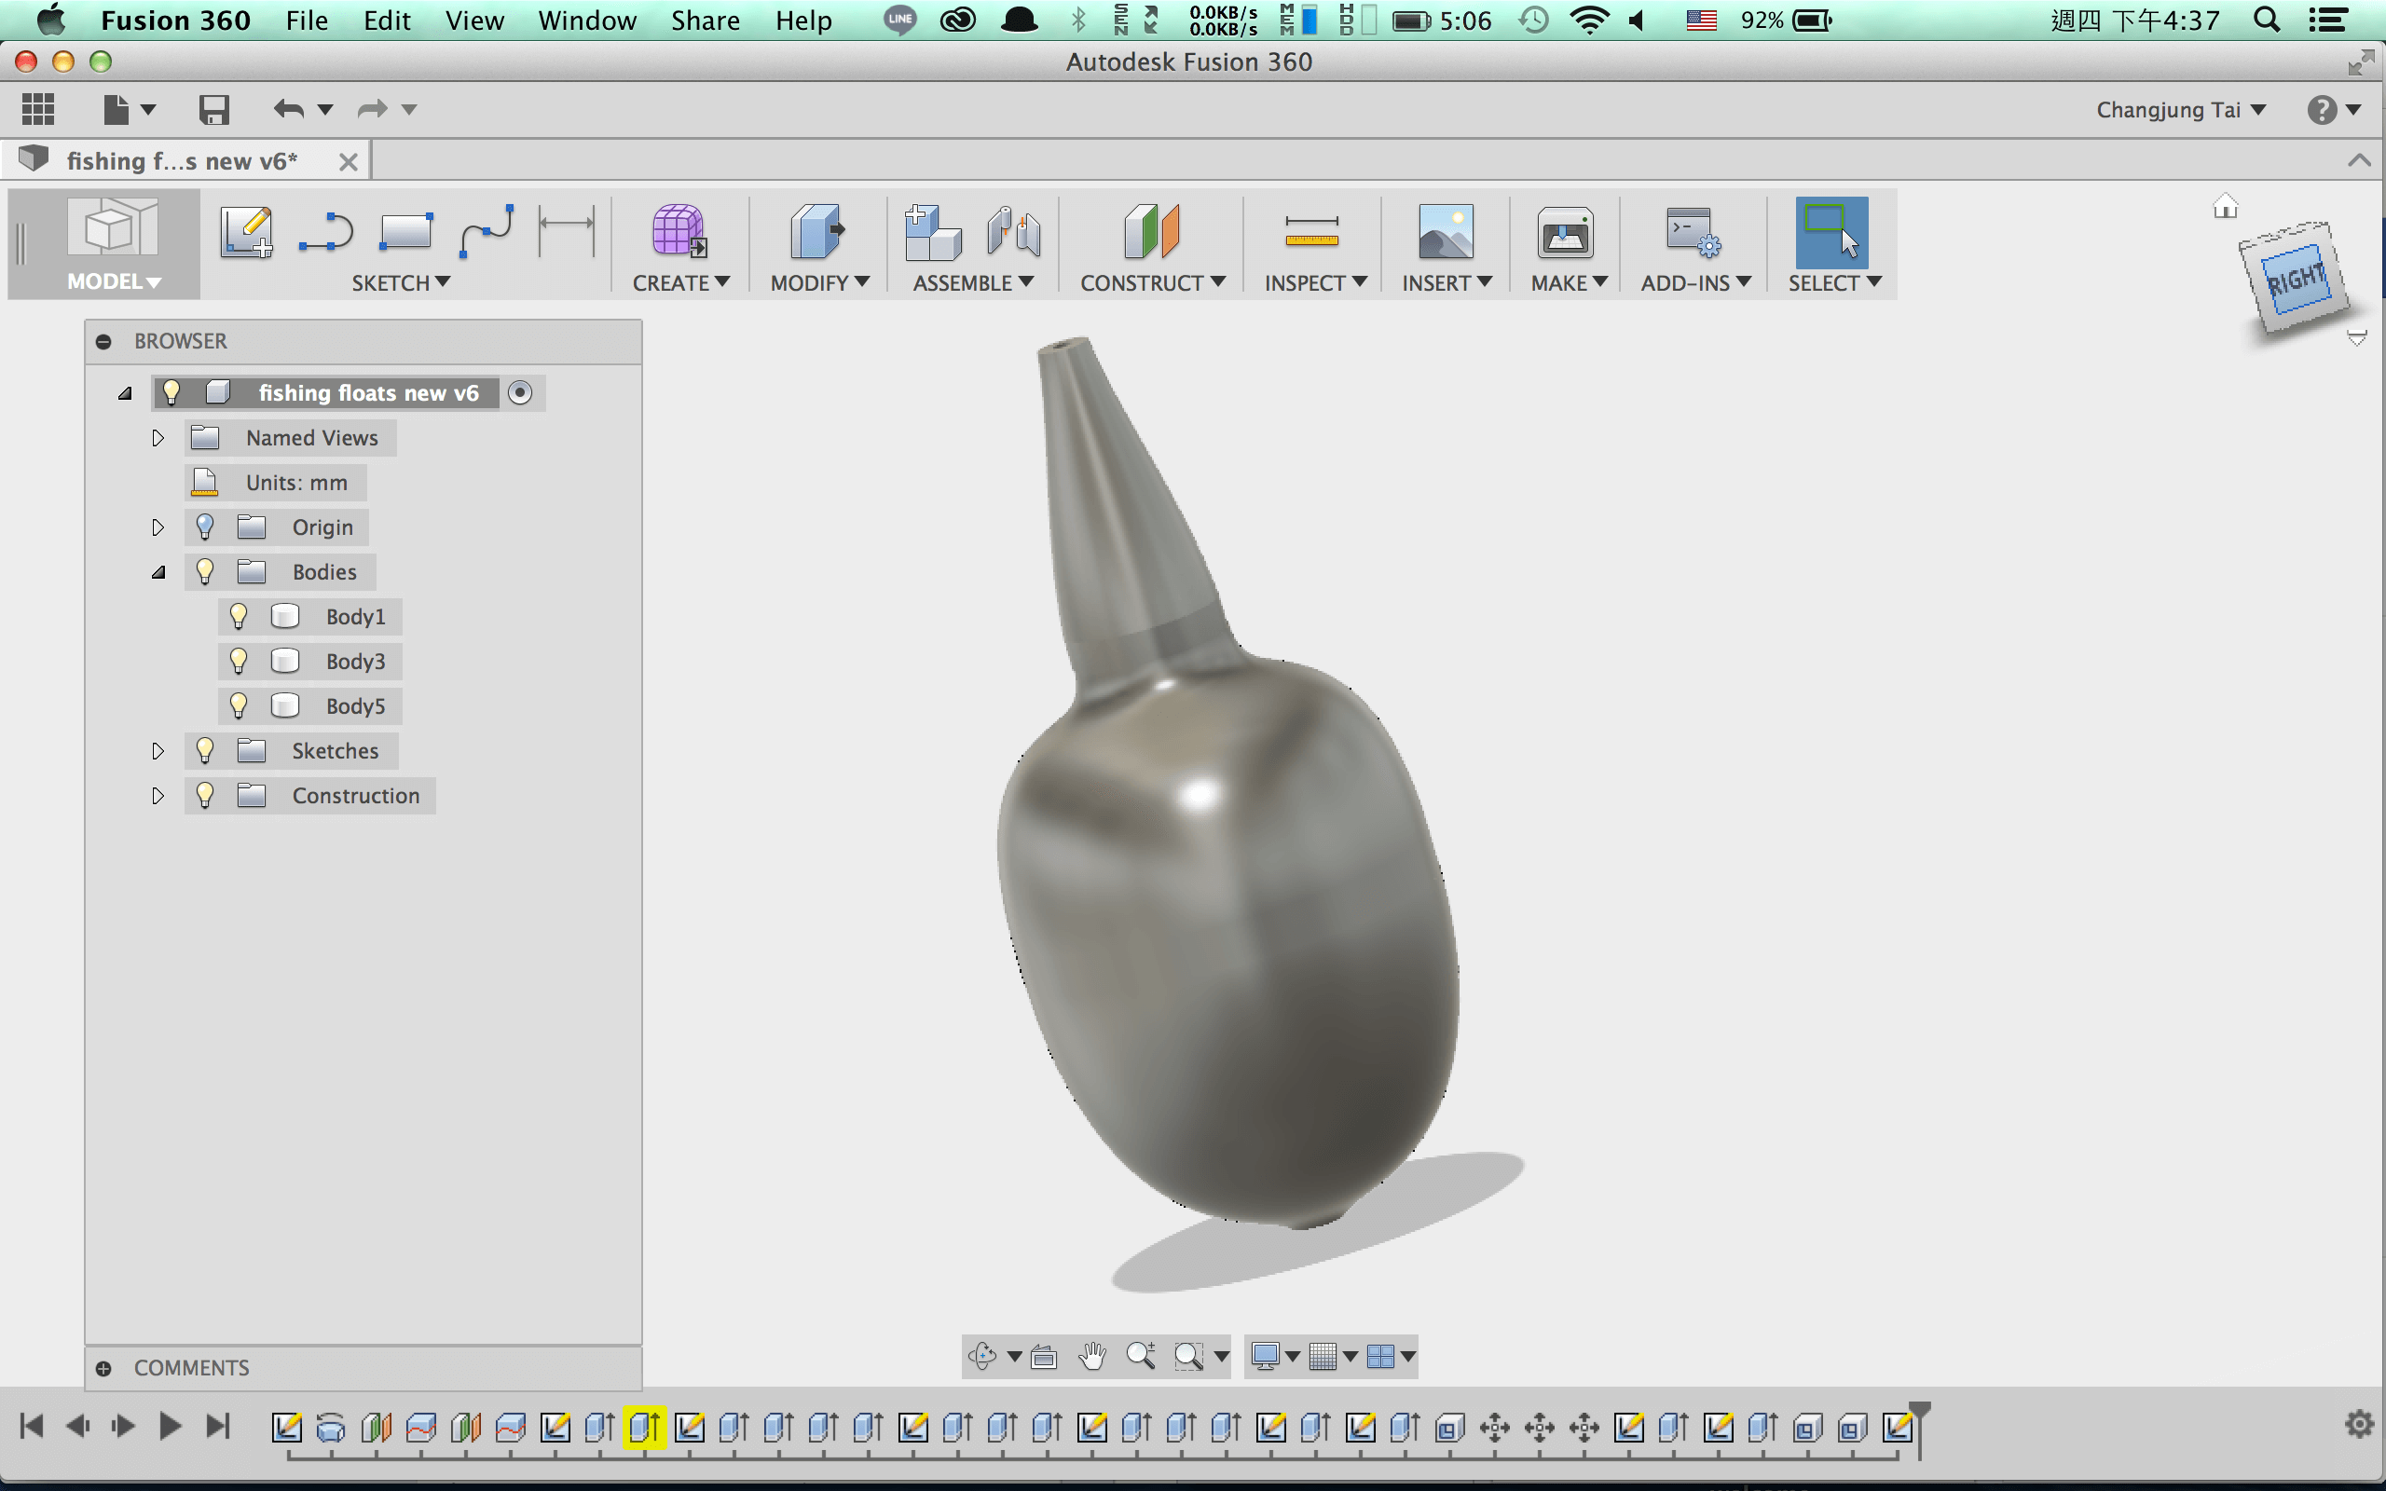
Task: Open the SKETCH menu label
Action: click(400, 283)
